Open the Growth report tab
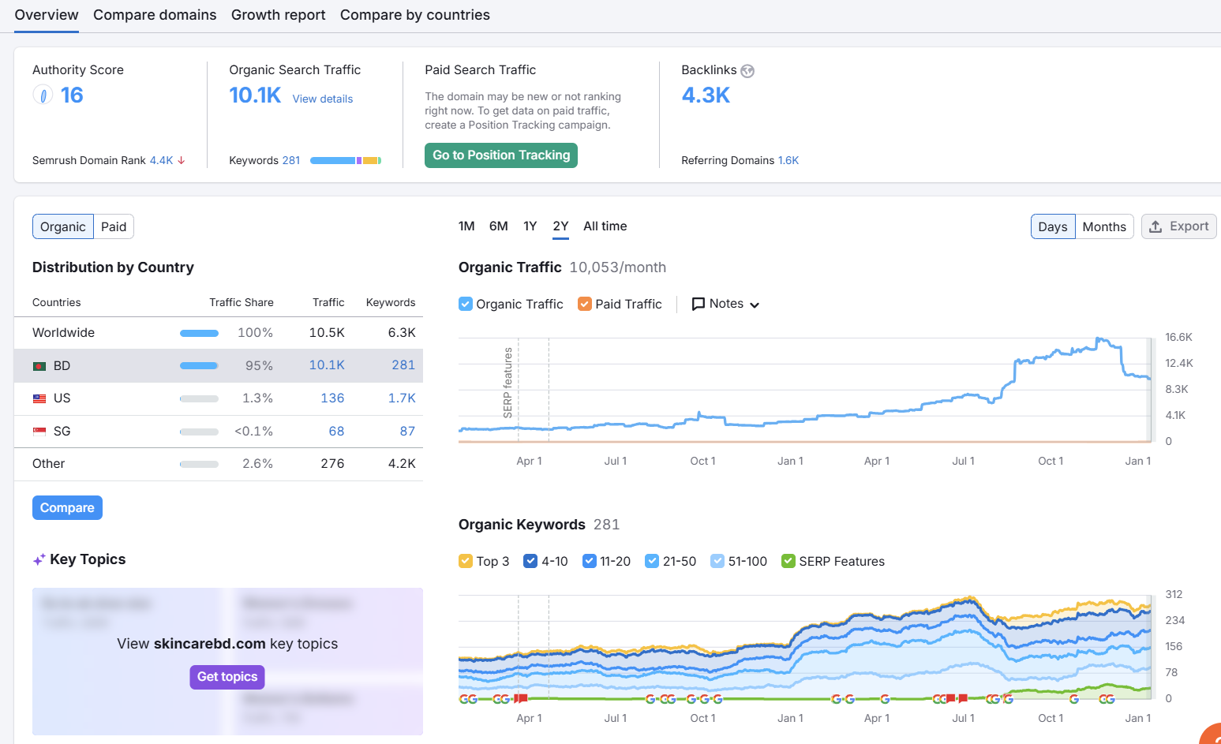The width and height of the screenshot is (1221, 744). pyautogui.click(x=279, y=15)
